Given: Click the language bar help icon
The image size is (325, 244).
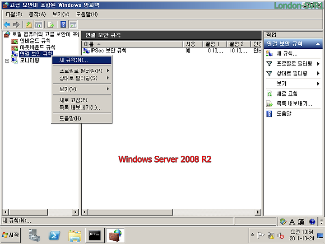Looking at the screenshot, I should pos(312,222).
